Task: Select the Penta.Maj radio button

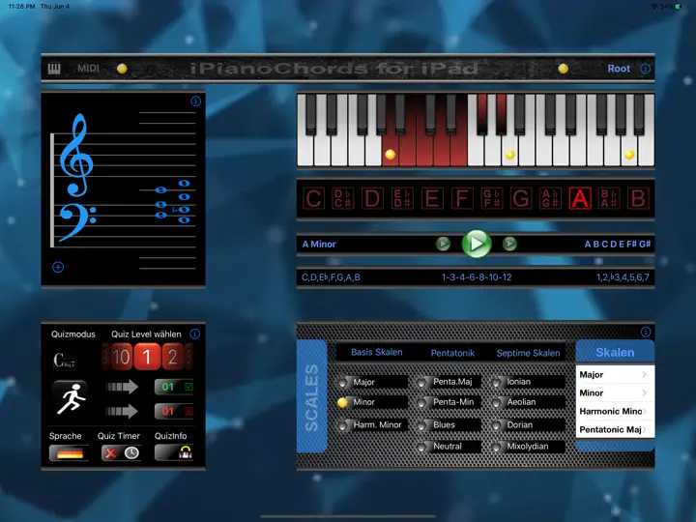Action: pyautogui.click(x=422, y=382)
